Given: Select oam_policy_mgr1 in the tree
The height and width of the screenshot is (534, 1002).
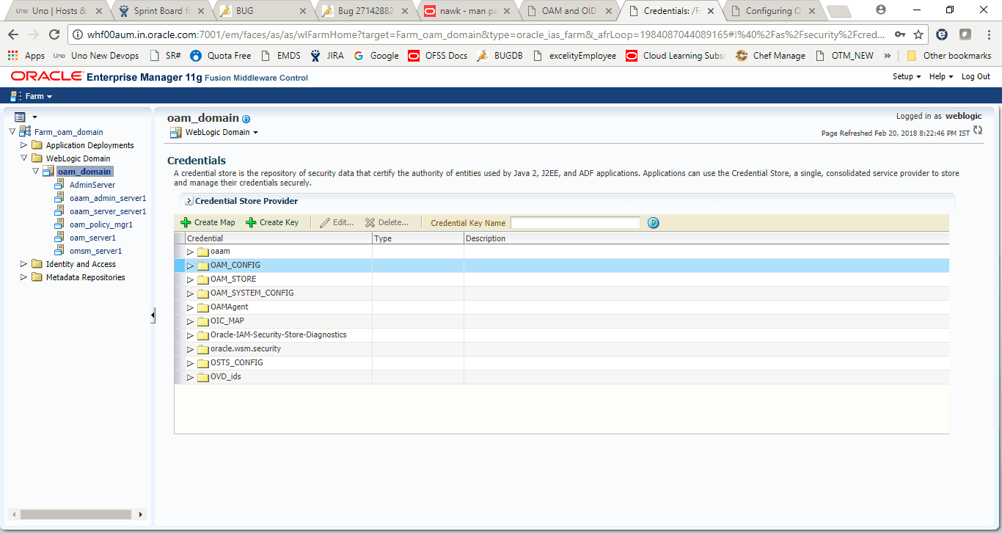Looking at the screenshot, I should [x=100, y=224].
